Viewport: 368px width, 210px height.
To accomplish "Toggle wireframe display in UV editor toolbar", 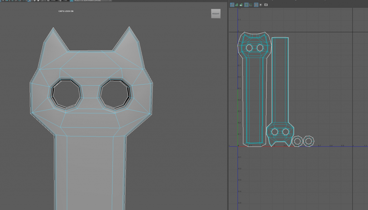I will click(232, 5).
